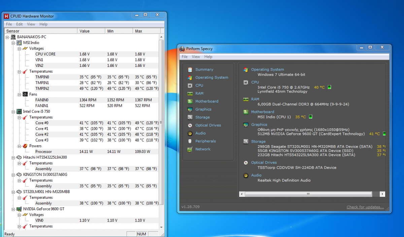Collapse the BANANAKOS-PC root node
The height and width of the screenshot is (237, 404).
pyautogui.click(x=7, y=37)
